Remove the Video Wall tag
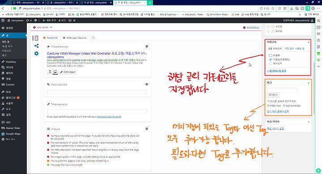This screenshot has height=174, width=322. [x=268, y=106]
